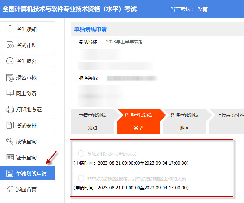Click the current exam area 湖南
This screenshot has width=244, height=203.
point(203,9)
